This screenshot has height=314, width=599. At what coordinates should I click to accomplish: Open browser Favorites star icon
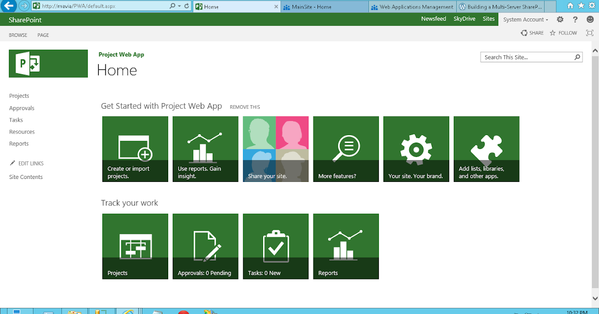[x=581, y=6]
